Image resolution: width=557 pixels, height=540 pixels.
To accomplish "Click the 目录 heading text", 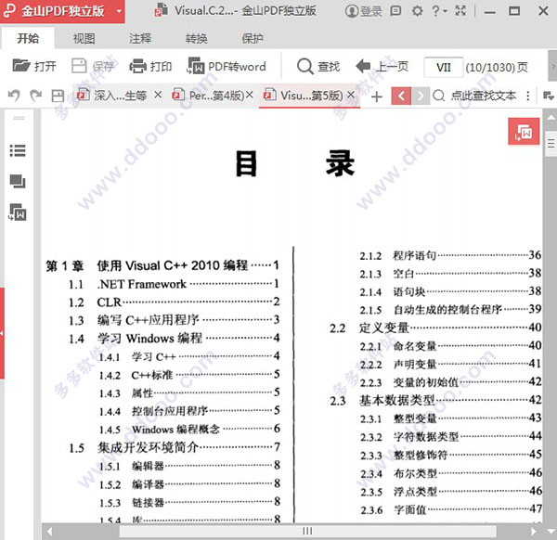I will 295,163.
